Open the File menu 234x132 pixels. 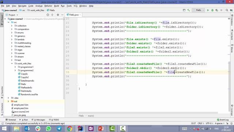[3, 6]
